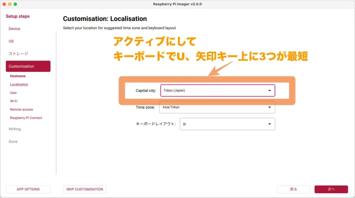Open the Capital city dropdown arrow
The height and width of the screenshot is (198, 355).
click(269, 91)
